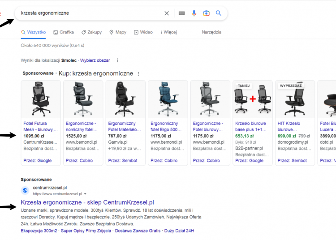Screen dimensions: 336x240
Task: Switch to the Wideo tab
Action: pyautogui.click(x=143, y=32)
